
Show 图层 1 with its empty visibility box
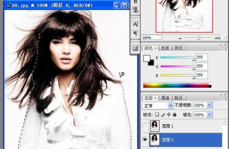145,126
